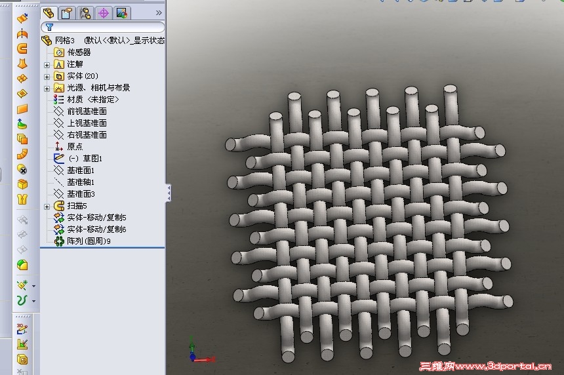Select 光源、相机与布景 tree item

click(92, 88)
